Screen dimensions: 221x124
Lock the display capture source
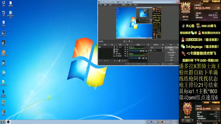click(127, 56)
